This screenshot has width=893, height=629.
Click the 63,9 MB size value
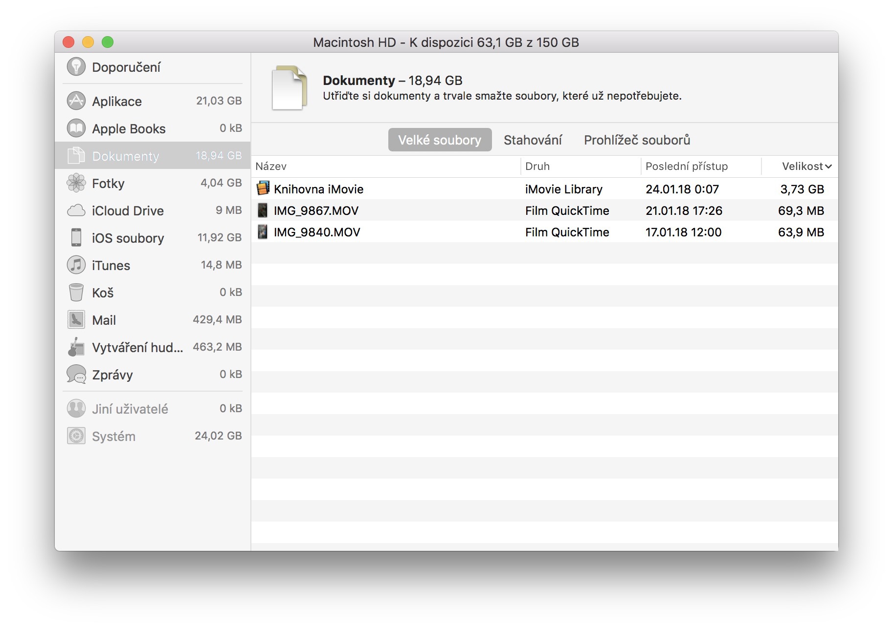pyautogui.click(x=801, y=232)
